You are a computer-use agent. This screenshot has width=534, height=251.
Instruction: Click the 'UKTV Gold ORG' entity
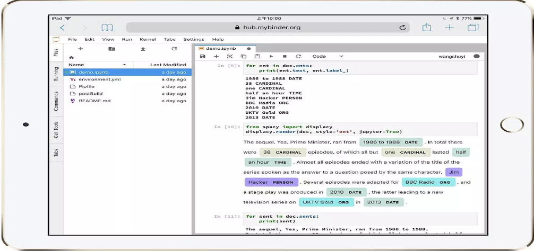tap(326, 202)
